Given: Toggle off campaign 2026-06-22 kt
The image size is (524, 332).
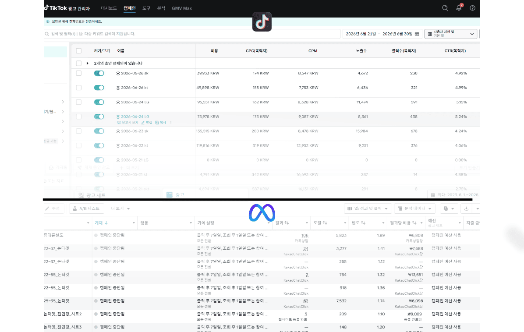Looking at the screenshot, I should [99, 145].
